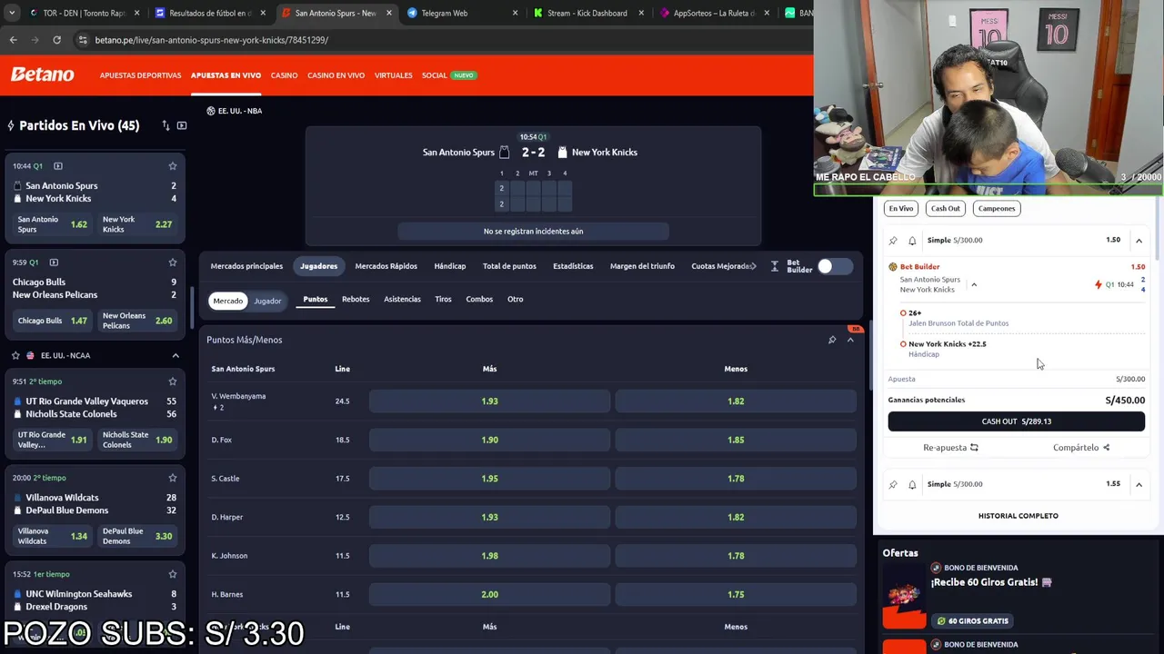This screenshot has height=654, width=1164.
Task: Open stats icon next to 9:59 Q1
Action: point(54,263)
